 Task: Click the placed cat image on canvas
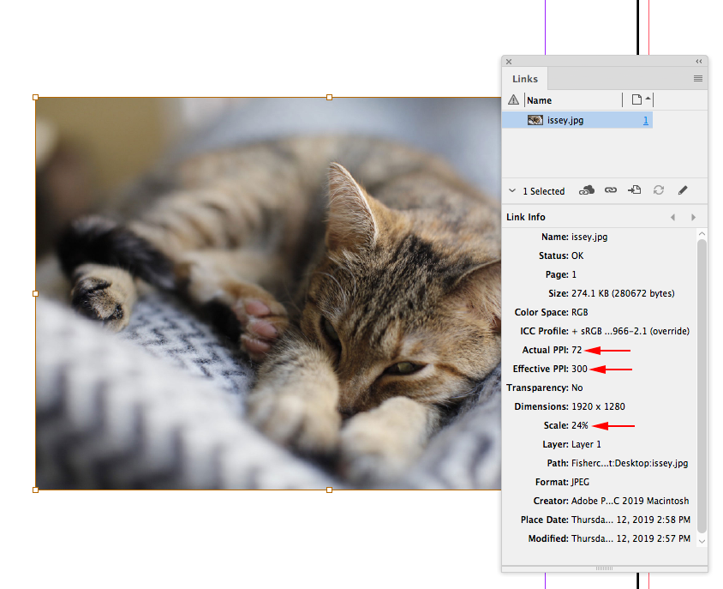pos(268,293)
